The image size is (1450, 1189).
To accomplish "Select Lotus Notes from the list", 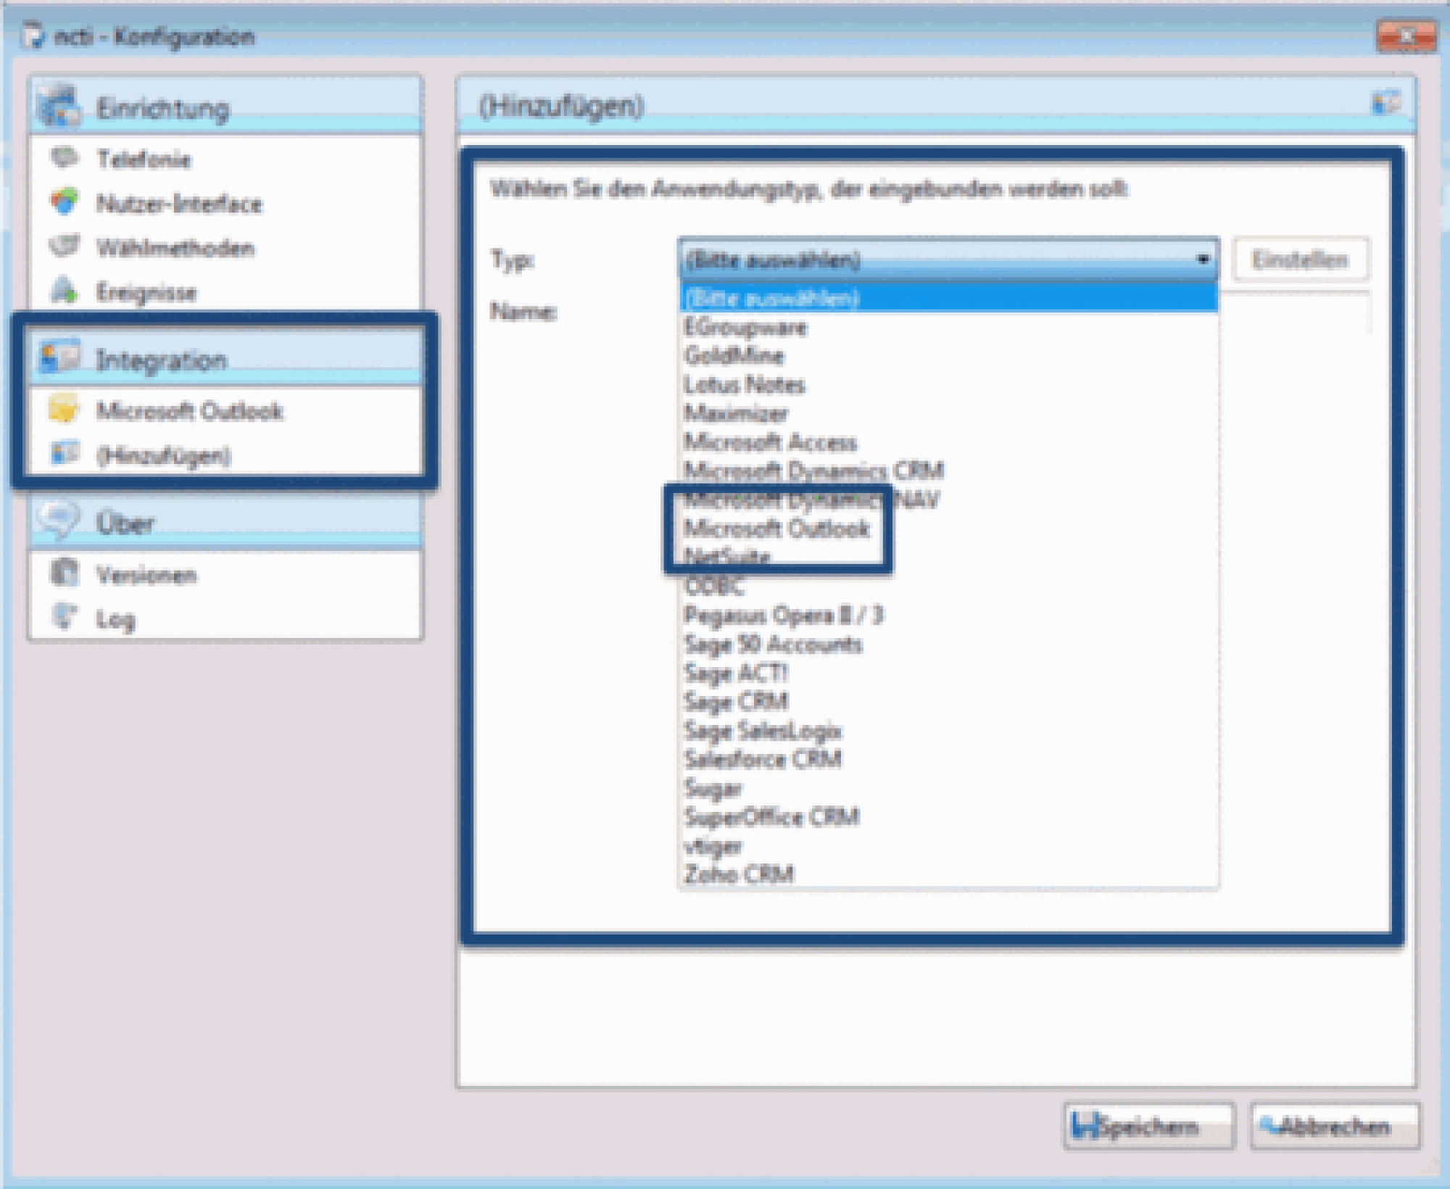I will click(744, 384).
